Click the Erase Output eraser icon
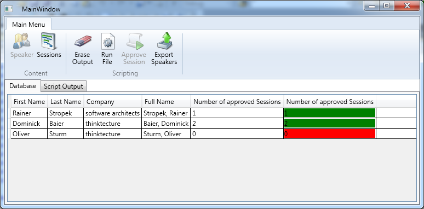The height and width of the screenshot is (209, 424). (83, 41)
